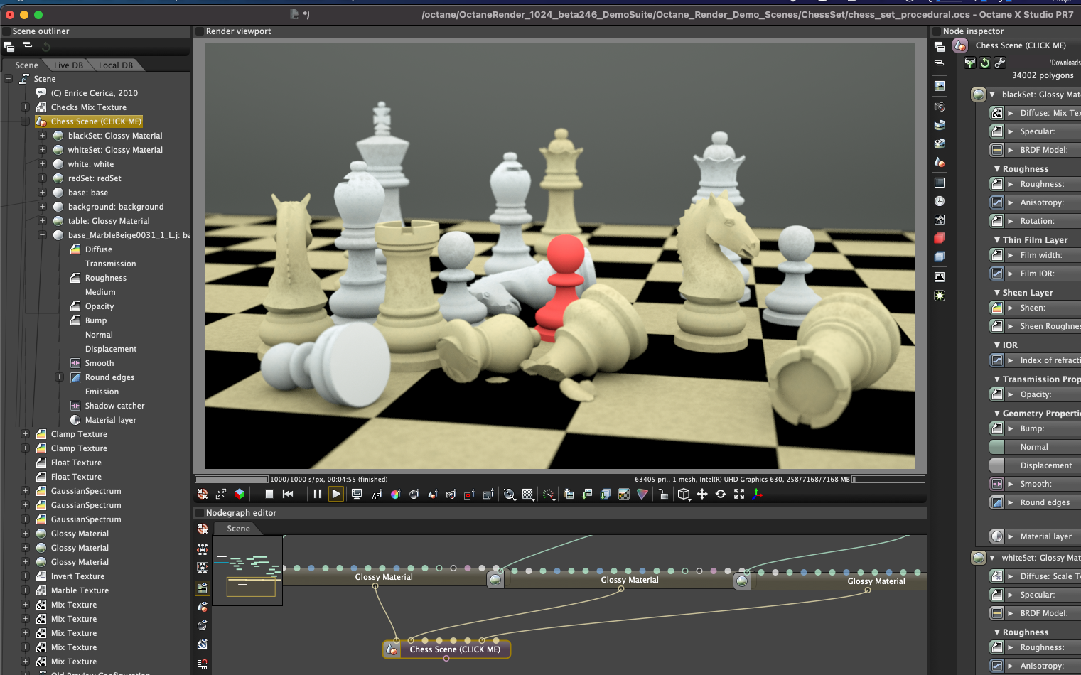This screenshot has width=1081, height=675.
Task: Click the red cube icon in inspector sidebar
Action: point(940,238)
